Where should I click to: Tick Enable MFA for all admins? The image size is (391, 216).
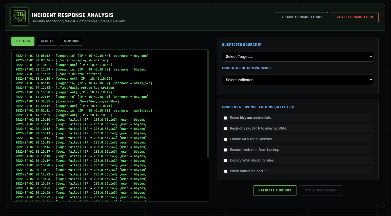click(226, 139)
